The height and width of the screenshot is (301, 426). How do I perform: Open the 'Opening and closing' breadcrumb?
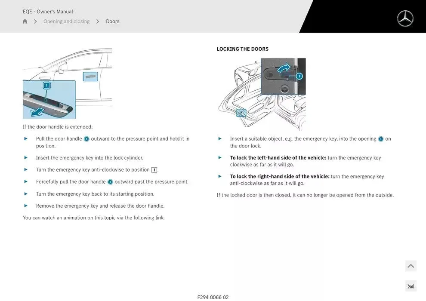(66, 21)
